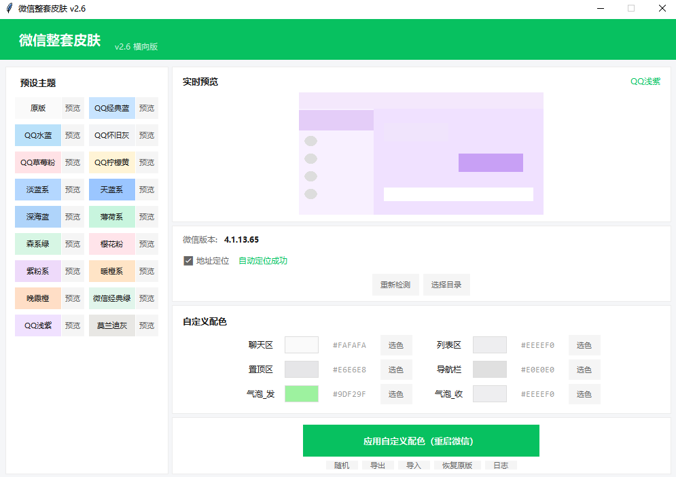Toggle the 地址定位 checkbox
This screenshot has width=676, height=477.
188,261
